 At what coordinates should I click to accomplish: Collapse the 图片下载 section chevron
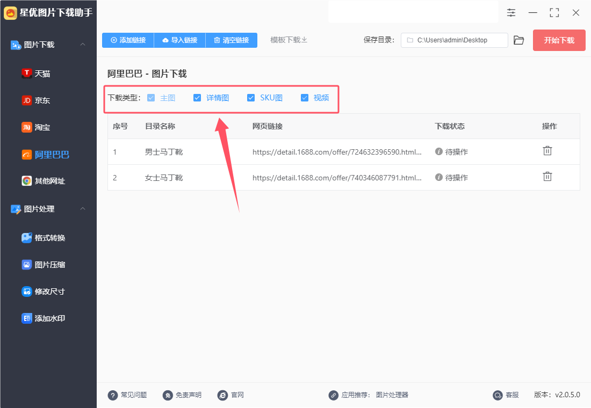pyautogui.click(x=83, y=45)
